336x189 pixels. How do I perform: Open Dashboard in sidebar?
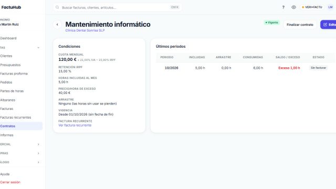tap(8, 38)
